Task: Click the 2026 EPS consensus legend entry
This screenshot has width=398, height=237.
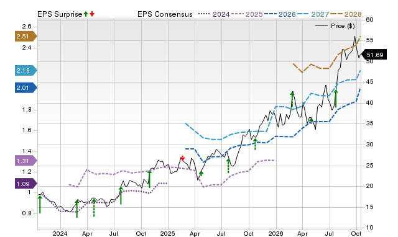Action: [280, 14]
